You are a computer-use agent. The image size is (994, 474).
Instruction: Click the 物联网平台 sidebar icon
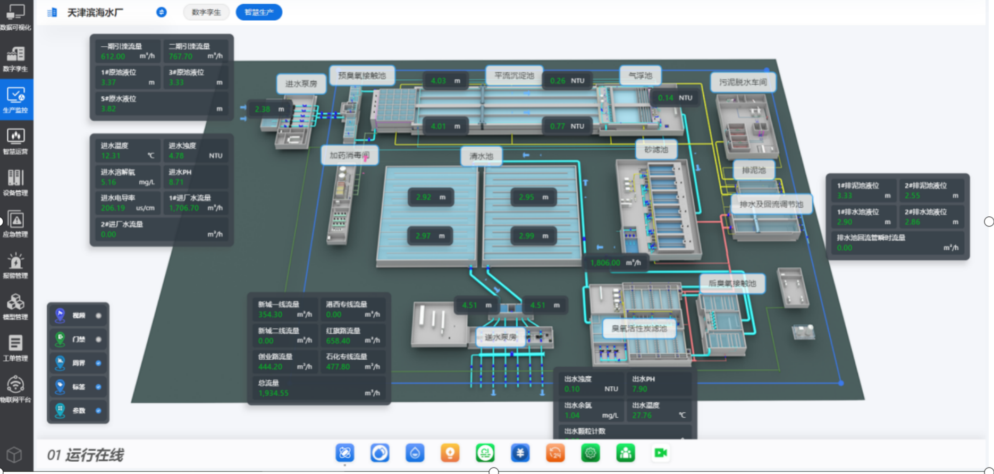[15, 389]
